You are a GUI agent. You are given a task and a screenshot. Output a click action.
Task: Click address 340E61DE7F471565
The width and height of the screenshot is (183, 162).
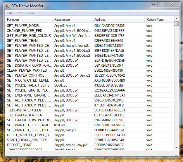[109, 56]
